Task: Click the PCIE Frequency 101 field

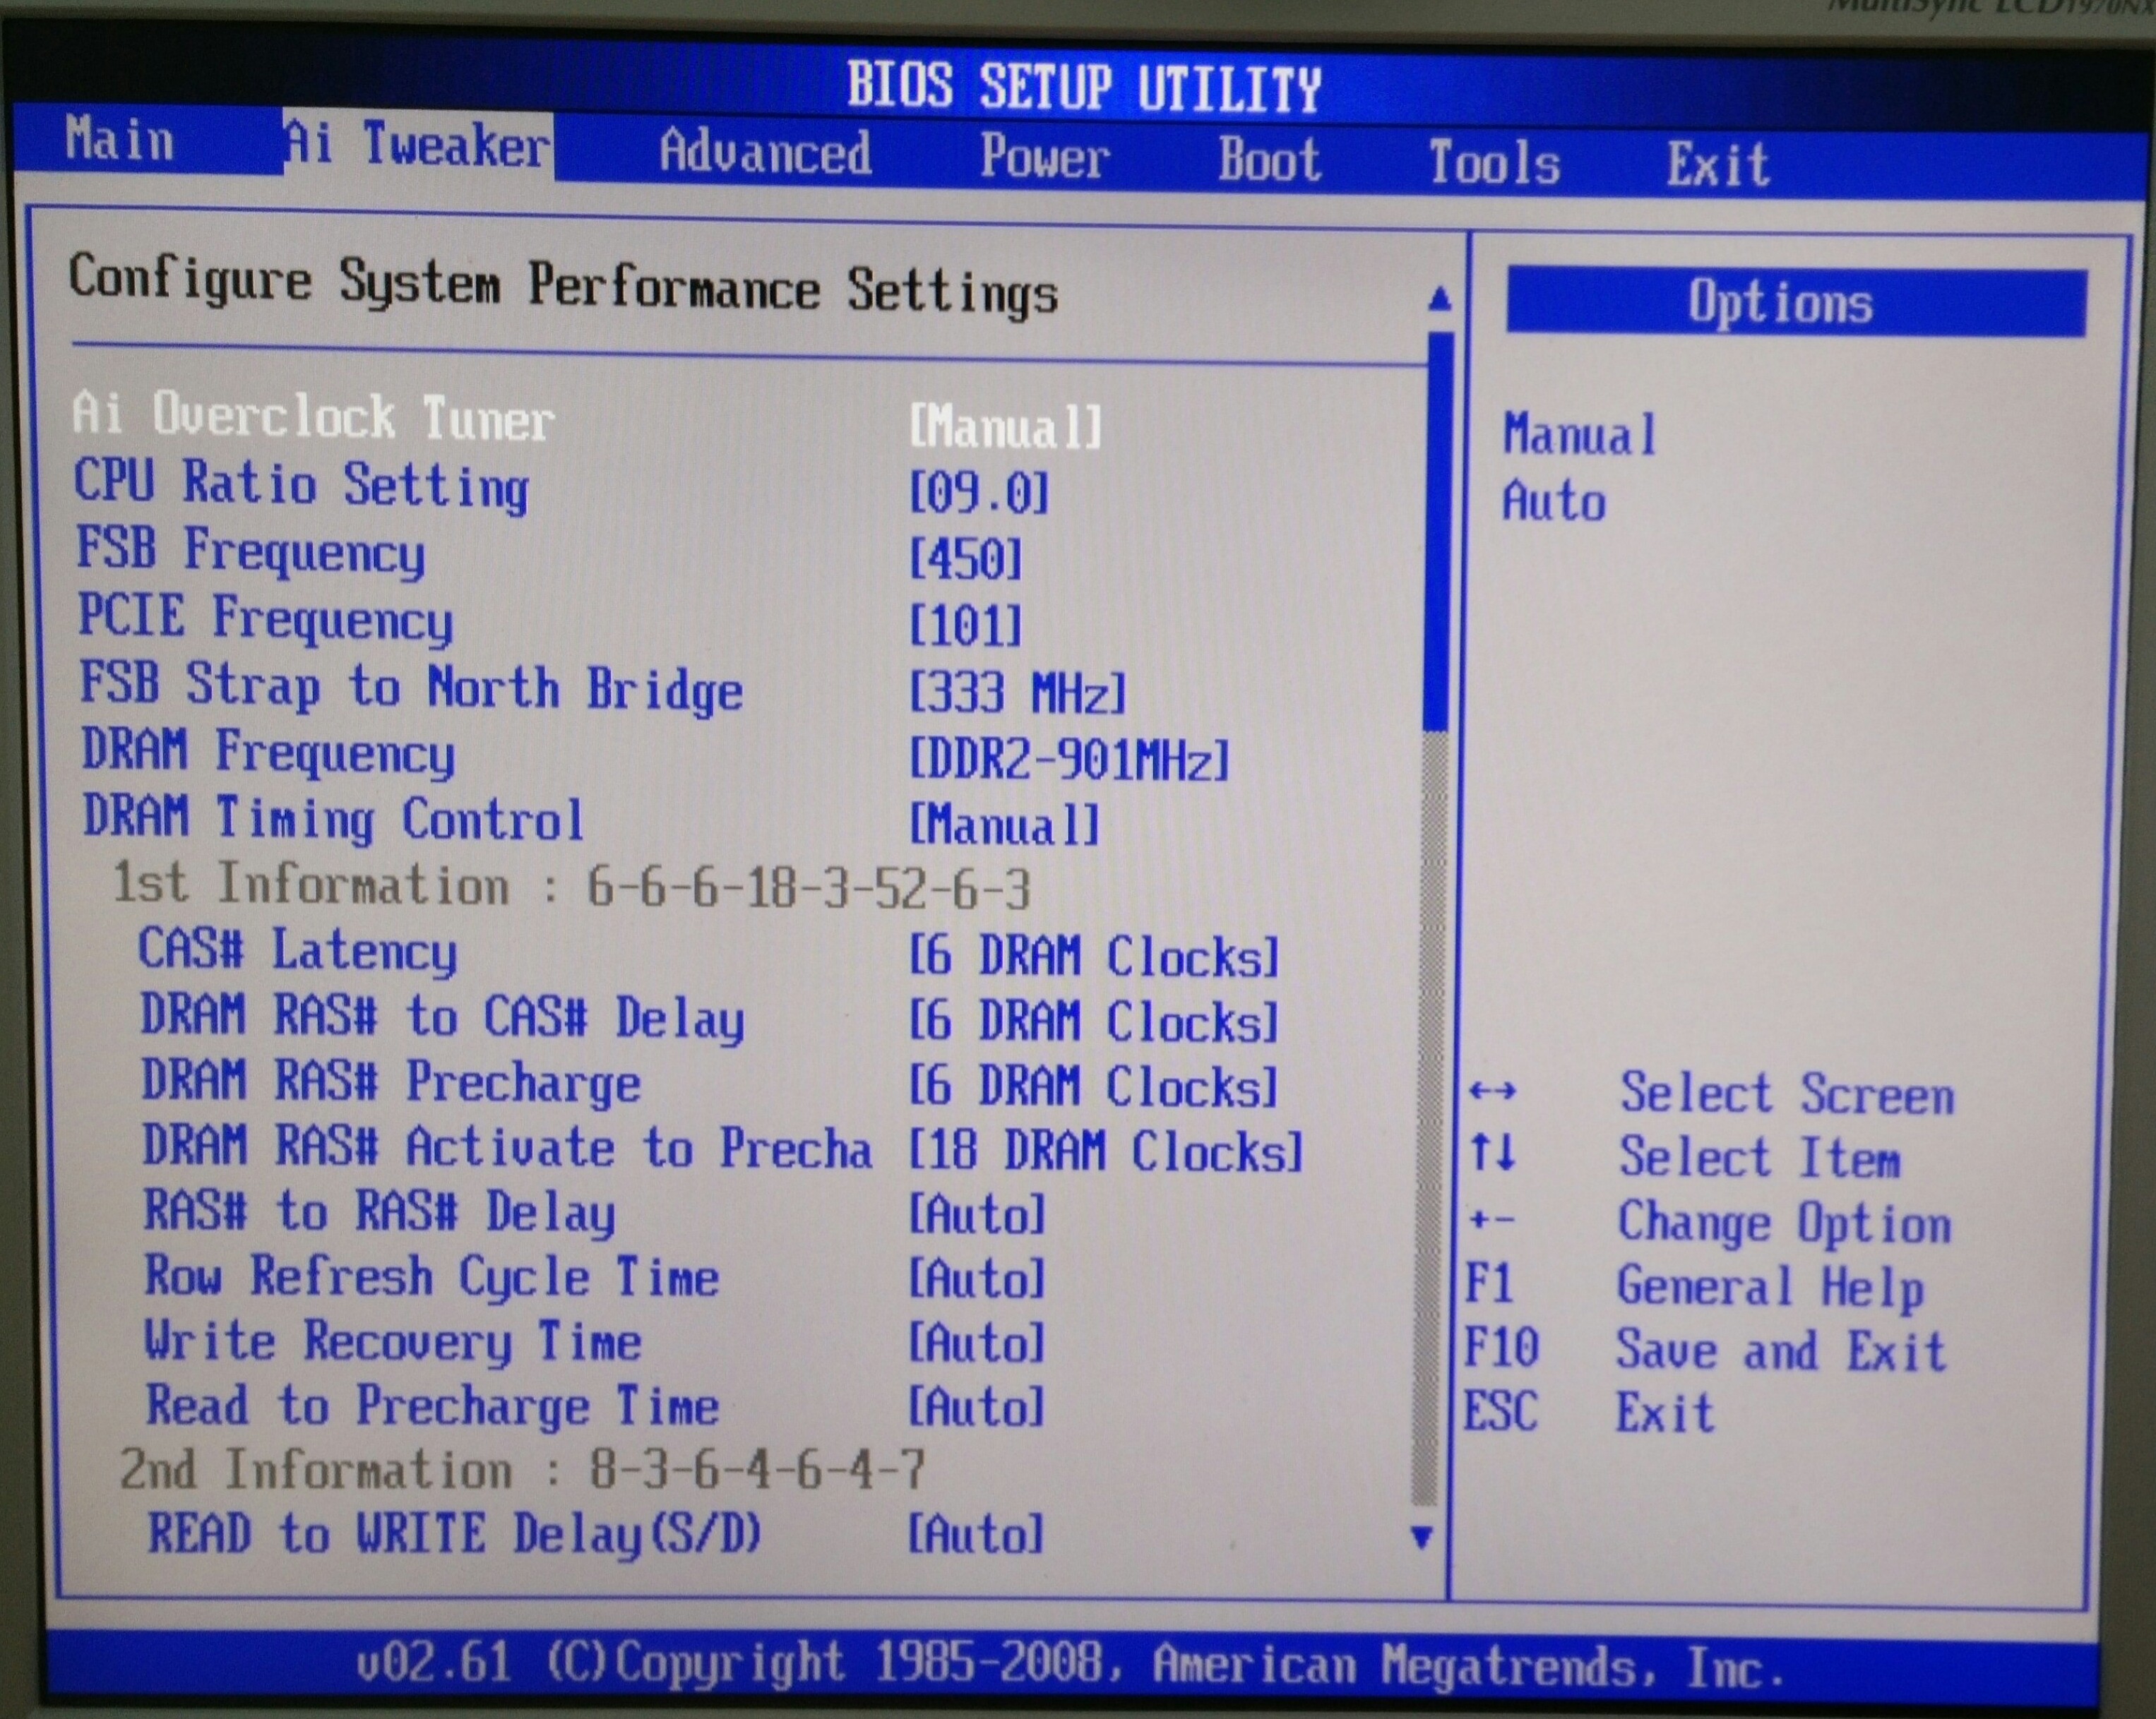Action: pyautogui.click(x=965, y=625)
